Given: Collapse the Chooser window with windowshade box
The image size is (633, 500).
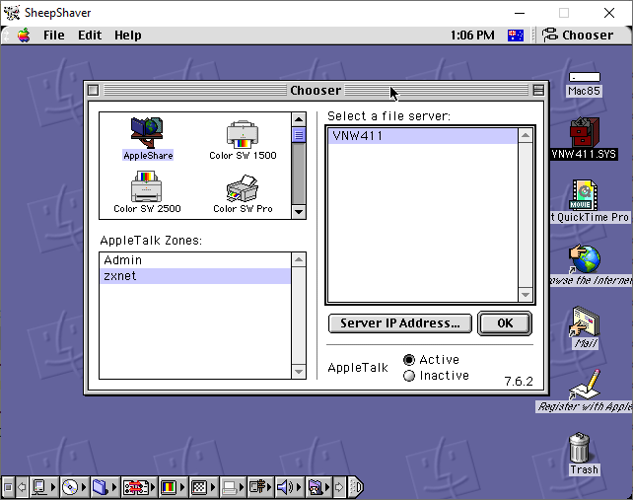Looking at the screenshot, I should coord(538,90).
